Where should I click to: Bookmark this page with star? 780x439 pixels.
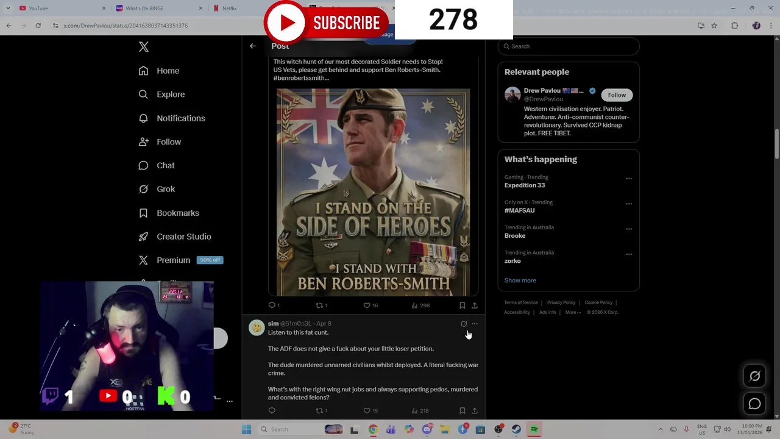click(714, 26)
